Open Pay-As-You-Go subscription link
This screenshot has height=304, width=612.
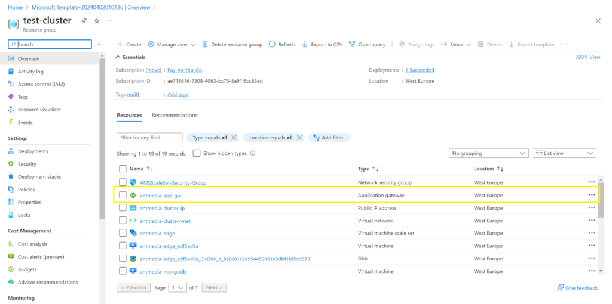pos(185,70)
